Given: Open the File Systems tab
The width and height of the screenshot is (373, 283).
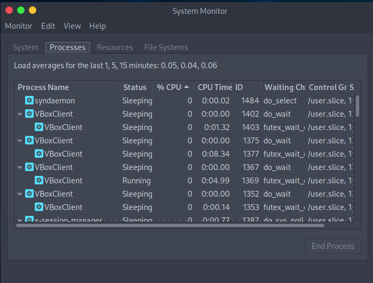Looking at the screenshot, I should pos(166,47).
